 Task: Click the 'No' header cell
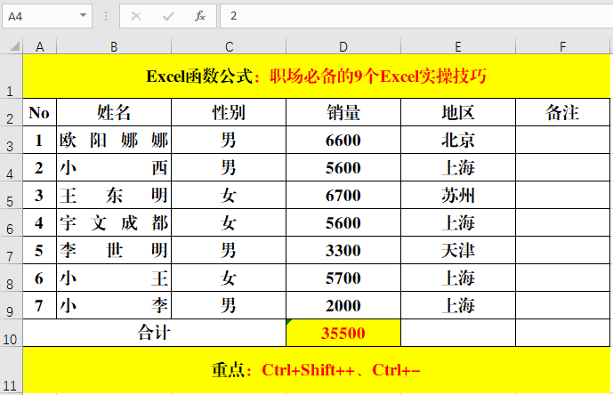tap(39, 112)
